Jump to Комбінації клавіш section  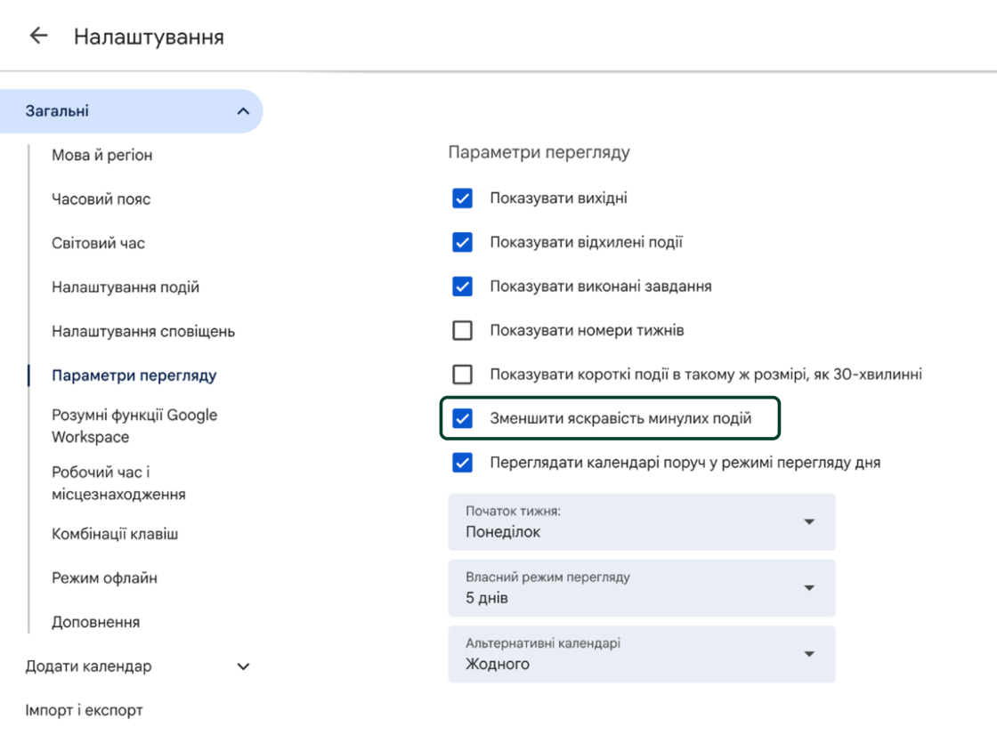[x=115, y=534]
